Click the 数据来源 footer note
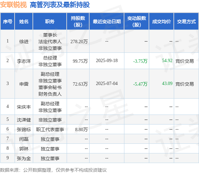The height and width of the screenshot is (173, 199). tap(53, 170)
